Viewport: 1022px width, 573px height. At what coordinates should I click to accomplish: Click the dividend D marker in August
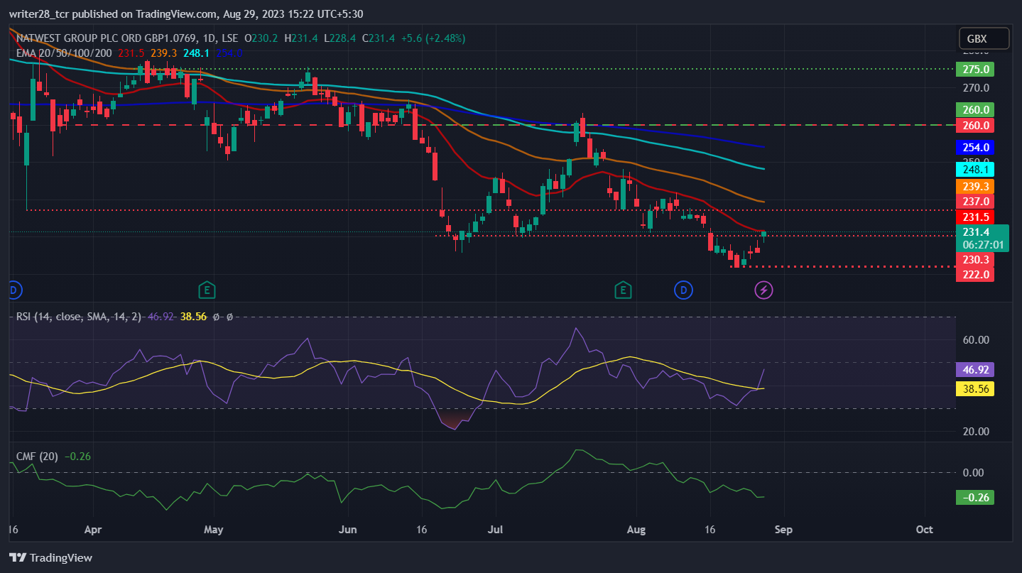(683, 290)
